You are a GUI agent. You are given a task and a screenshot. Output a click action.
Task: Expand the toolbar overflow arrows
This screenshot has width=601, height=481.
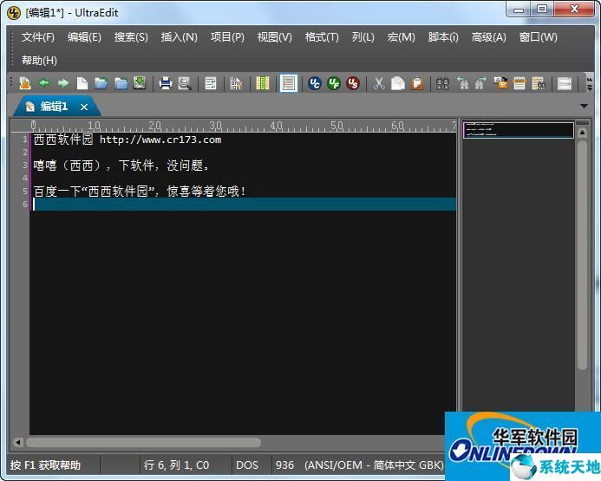coord(590,83)
